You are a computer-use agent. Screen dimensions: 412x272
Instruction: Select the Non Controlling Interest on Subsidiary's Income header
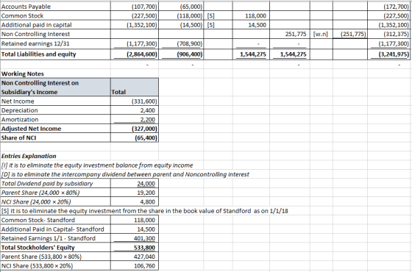point(55,87)
